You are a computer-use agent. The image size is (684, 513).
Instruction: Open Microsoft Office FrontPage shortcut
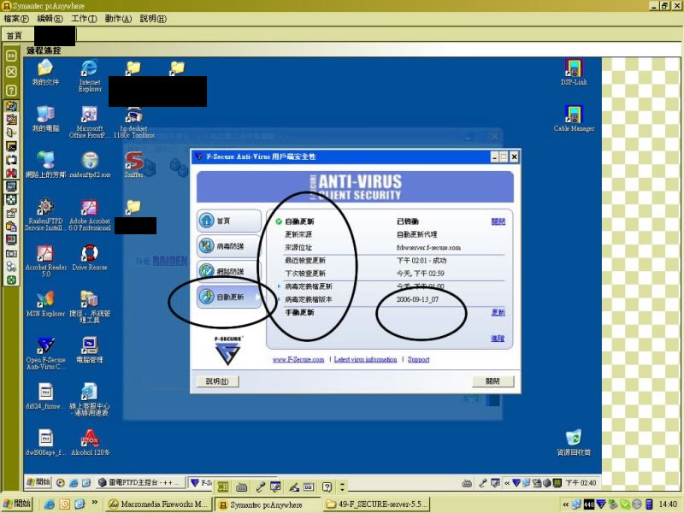coord(90,122)
